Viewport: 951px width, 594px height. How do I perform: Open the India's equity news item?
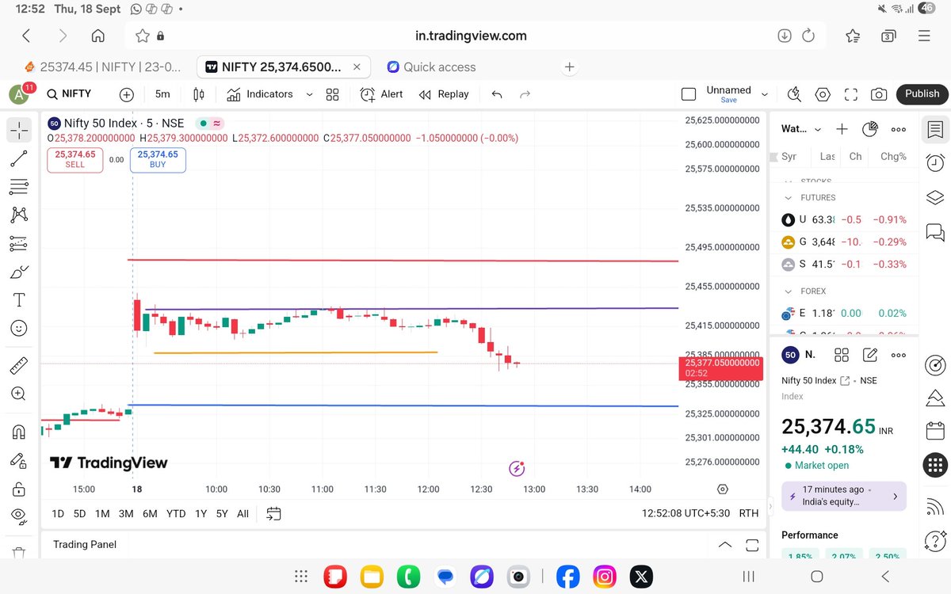coord(844,496)
